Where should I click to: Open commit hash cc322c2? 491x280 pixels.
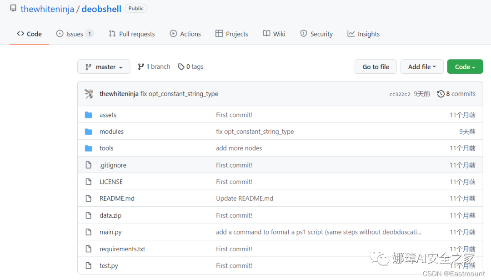(x=400, y=94)
